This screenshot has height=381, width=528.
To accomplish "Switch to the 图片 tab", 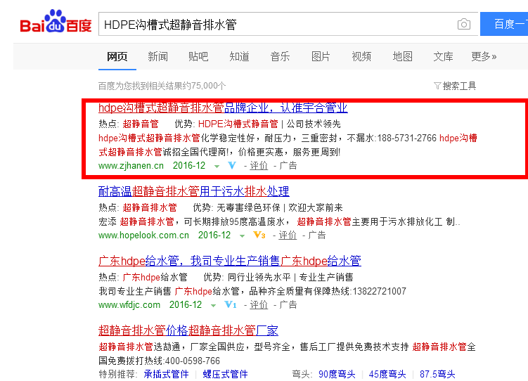I will click(x=321, y=56).
